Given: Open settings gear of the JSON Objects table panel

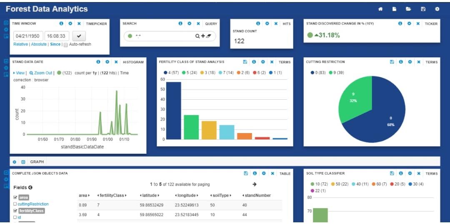Looking at the screenshot, I should pos(263,173).
